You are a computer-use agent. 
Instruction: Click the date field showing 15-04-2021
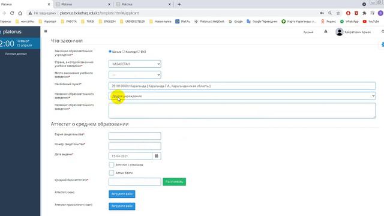[x=130, y=156]
